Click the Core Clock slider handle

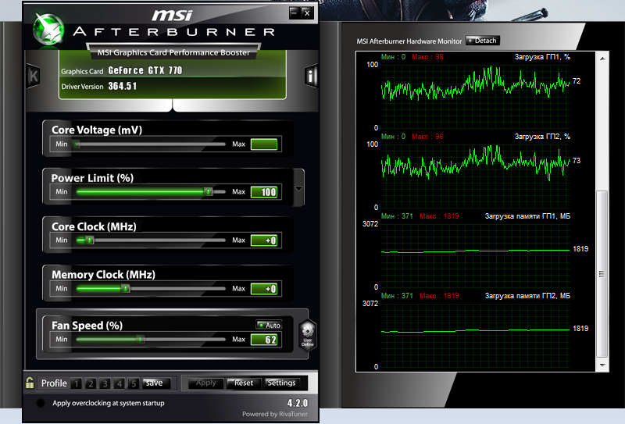coord(90,240)
